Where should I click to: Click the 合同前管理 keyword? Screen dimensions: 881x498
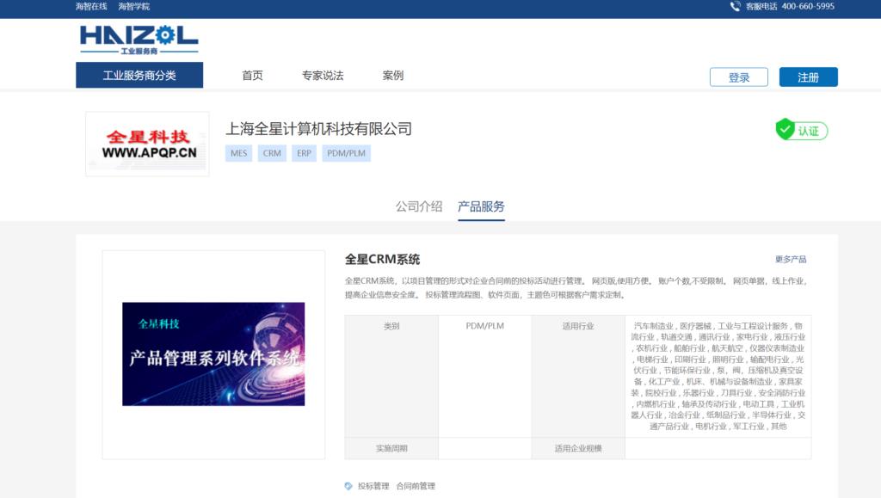[x=416, y=486]
